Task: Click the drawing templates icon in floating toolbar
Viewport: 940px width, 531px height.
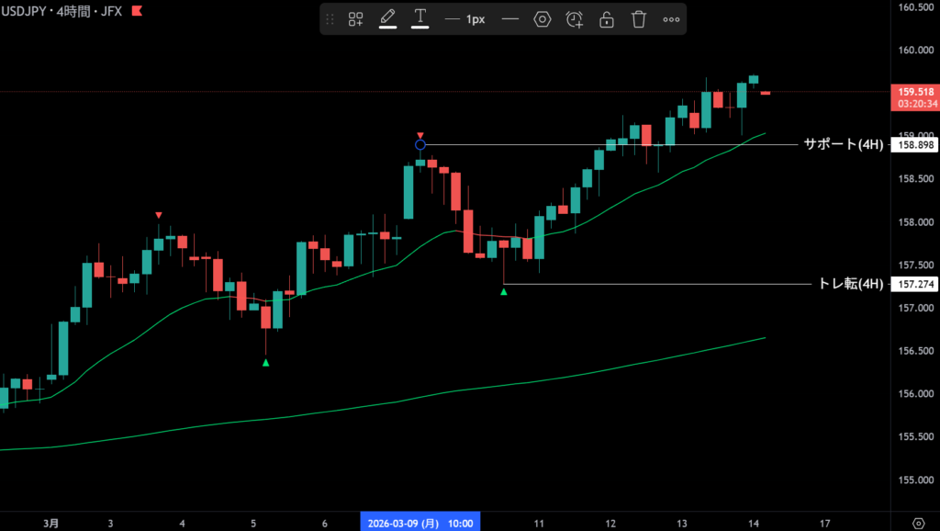Action: coord(355,19)
